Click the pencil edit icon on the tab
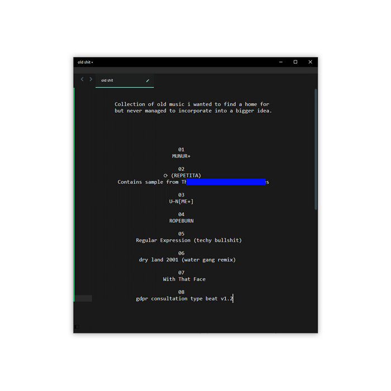The width and height of the screenshot is (391, 391). [147, 80]
